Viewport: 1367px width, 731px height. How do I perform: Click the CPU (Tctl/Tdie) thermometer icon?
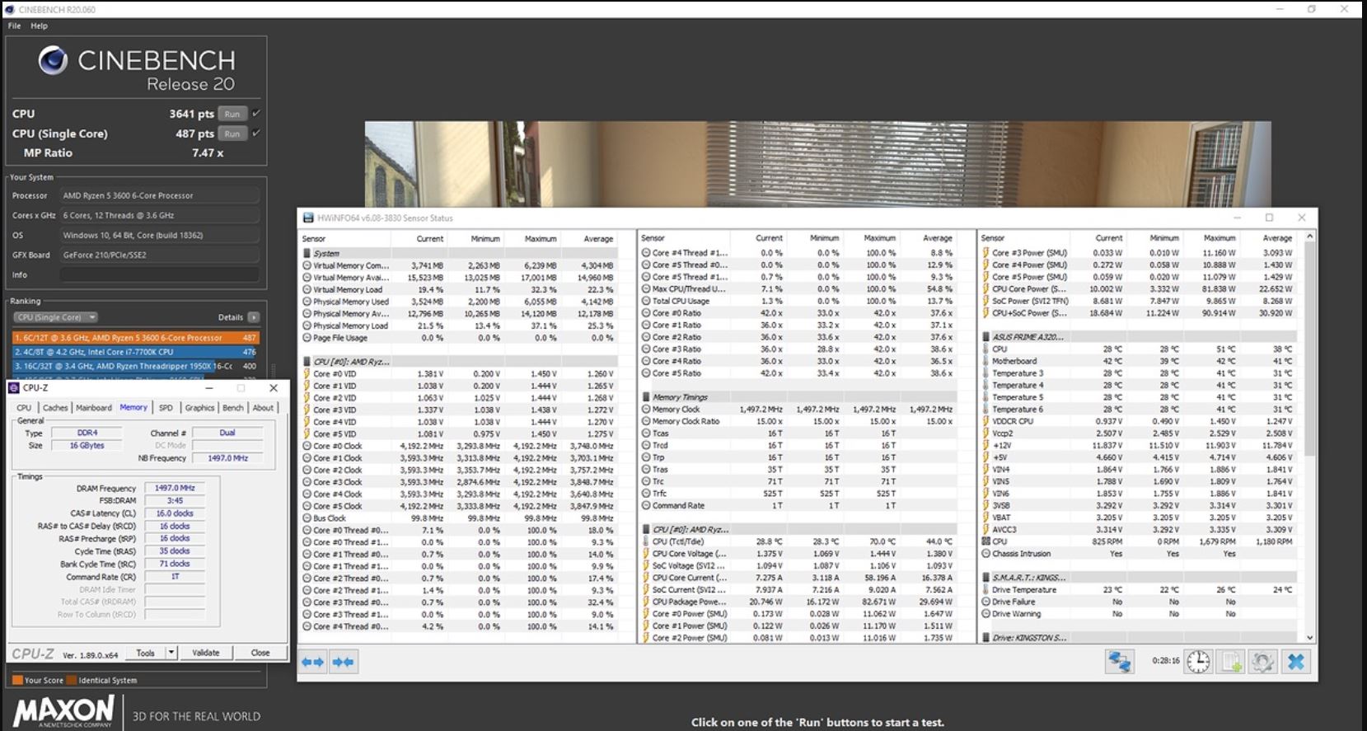[647, 542]
